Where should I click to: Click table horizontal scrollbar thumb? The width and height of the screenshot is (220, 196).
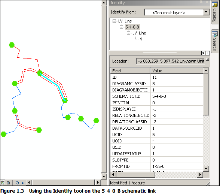(x=136, y=175)
